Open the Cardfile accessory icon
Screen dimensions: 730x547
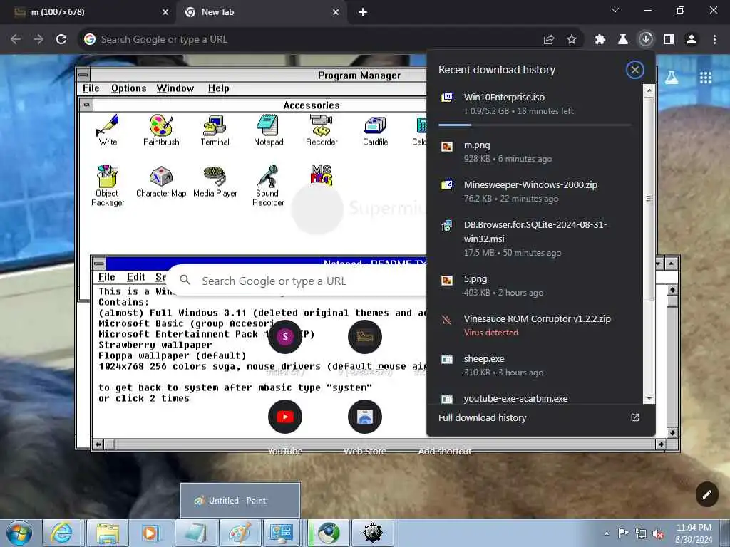(375, 130)
